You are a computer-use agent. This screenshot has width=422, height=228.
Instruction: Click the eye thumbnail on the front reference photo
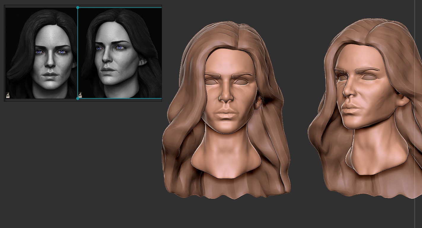[x=8, y=95]
